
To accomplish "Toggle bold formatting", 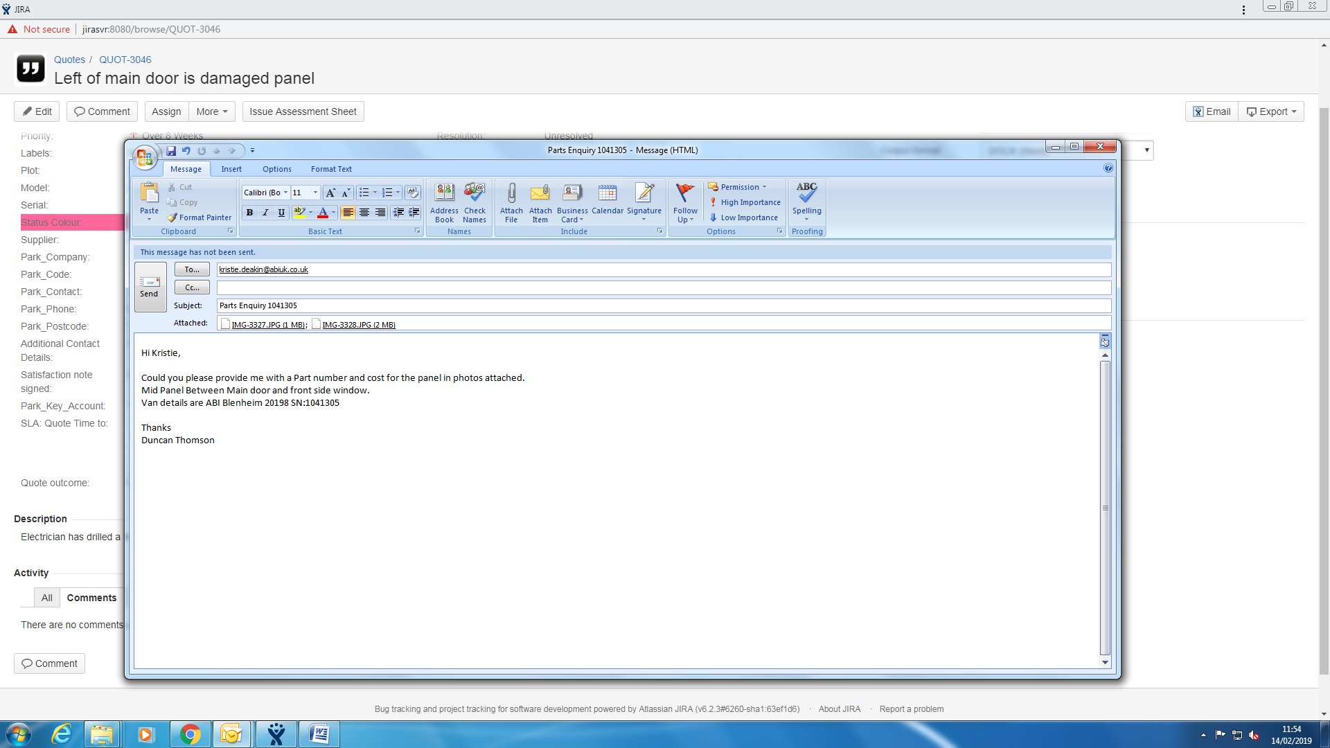I will click(249, 213).
